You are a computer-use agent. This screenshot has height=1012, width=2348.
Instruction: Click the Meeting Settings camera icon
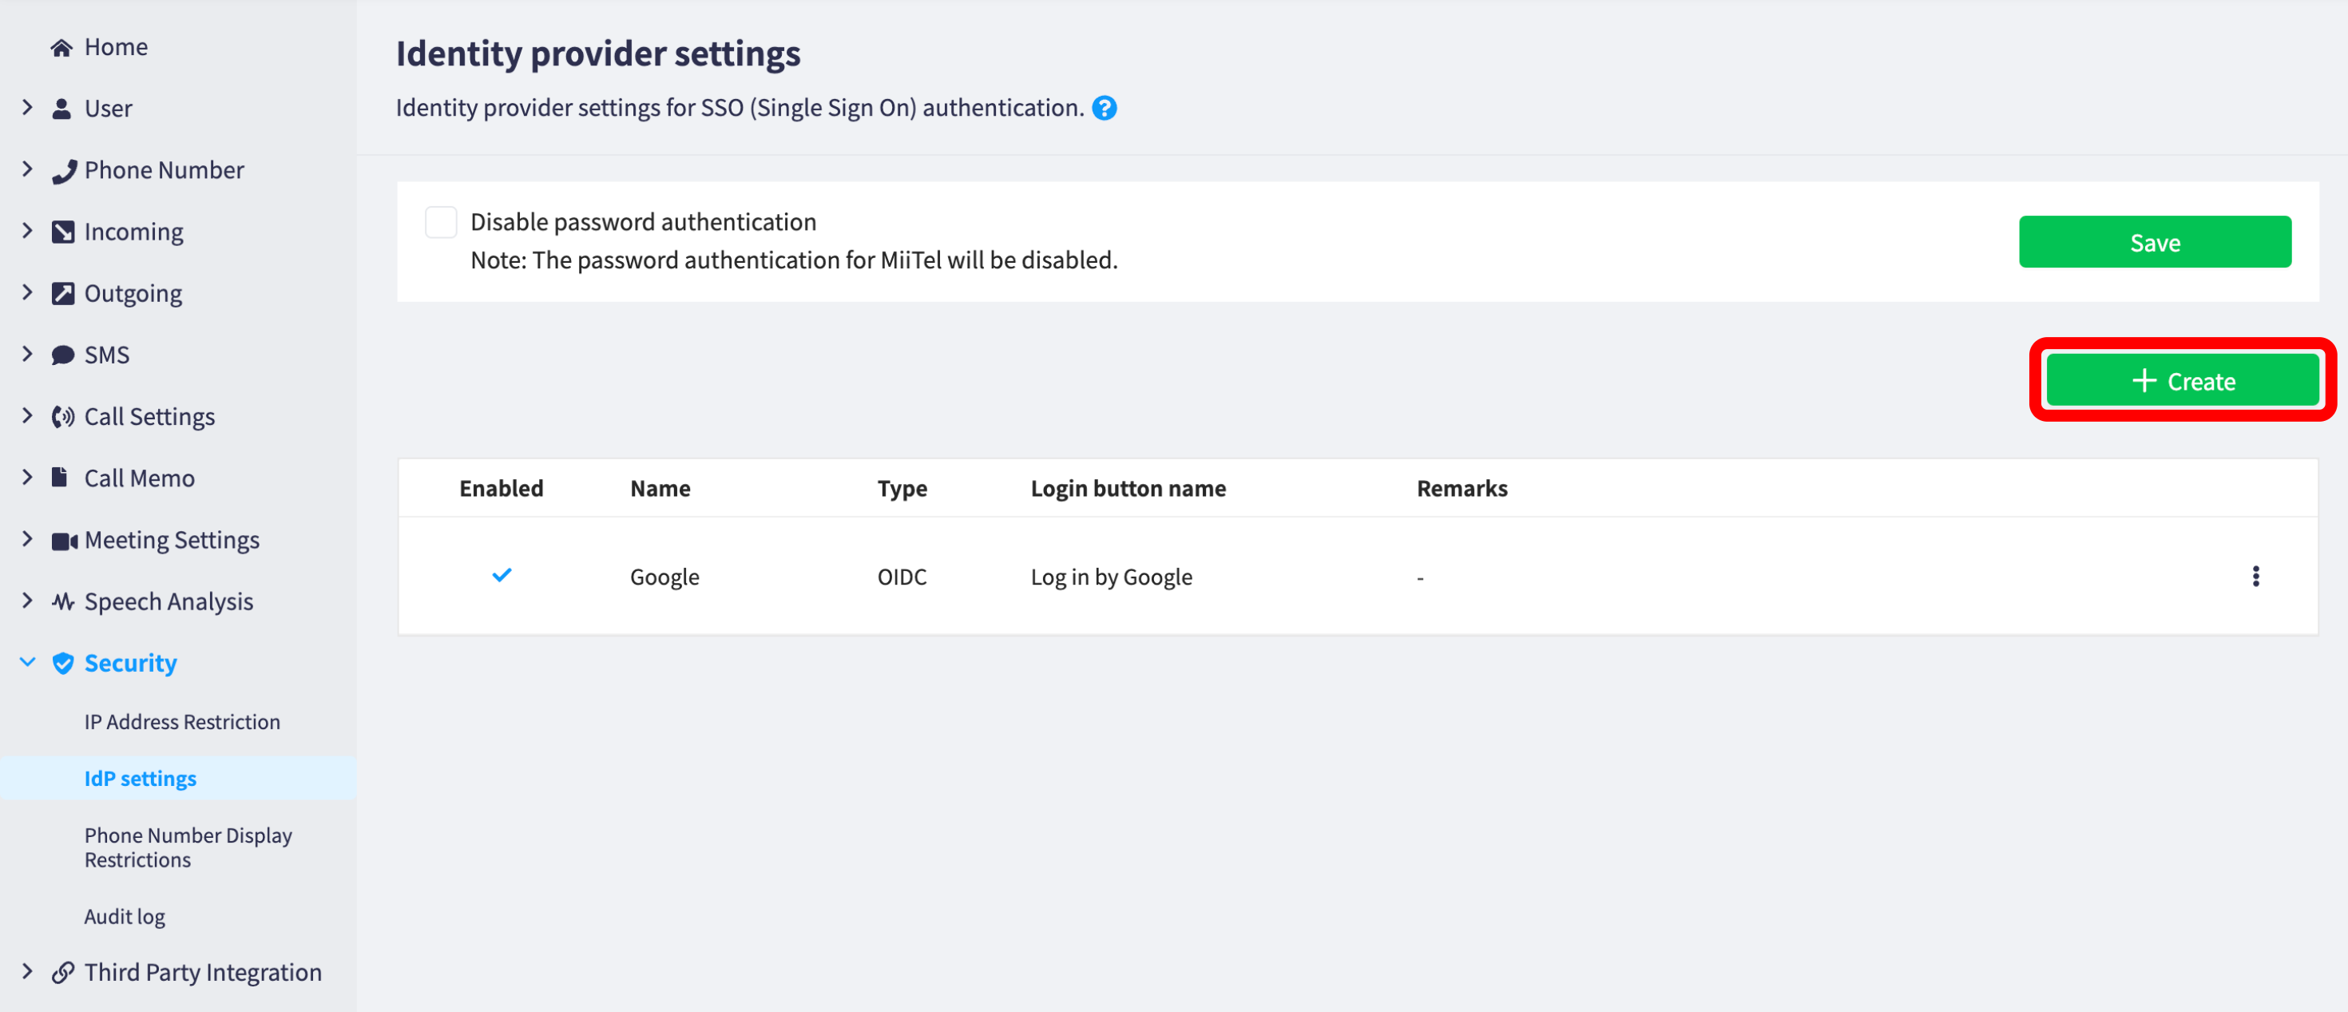[64, 541]
